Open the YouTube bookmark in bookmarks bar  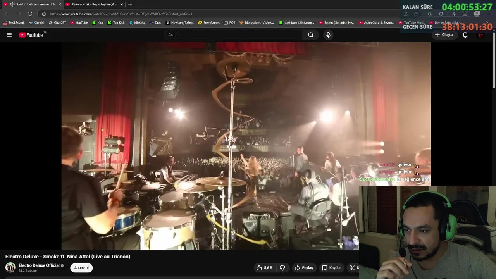[79, 23]
